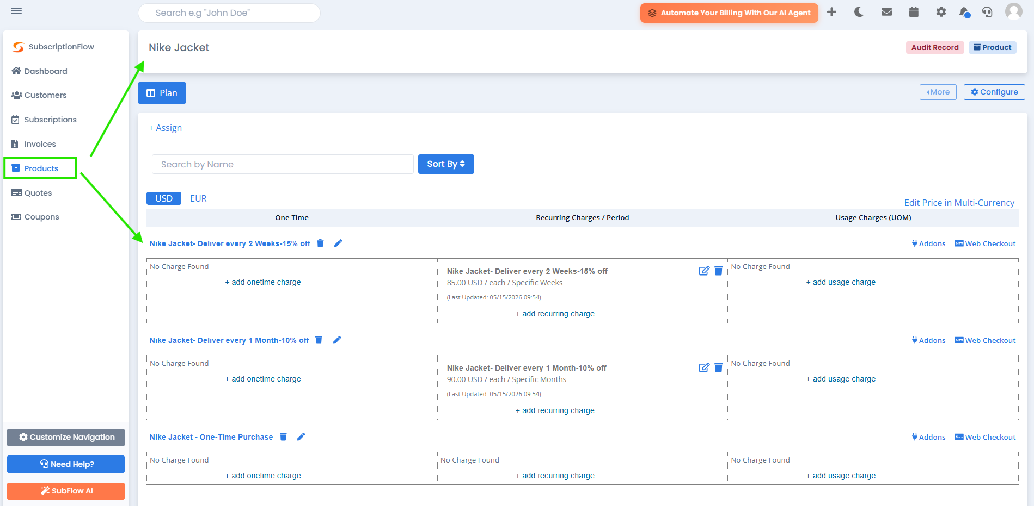Add onetime charge to 2 Weeks plan
The height and width of the screenshot is (506, 1034).
(263, 282)
